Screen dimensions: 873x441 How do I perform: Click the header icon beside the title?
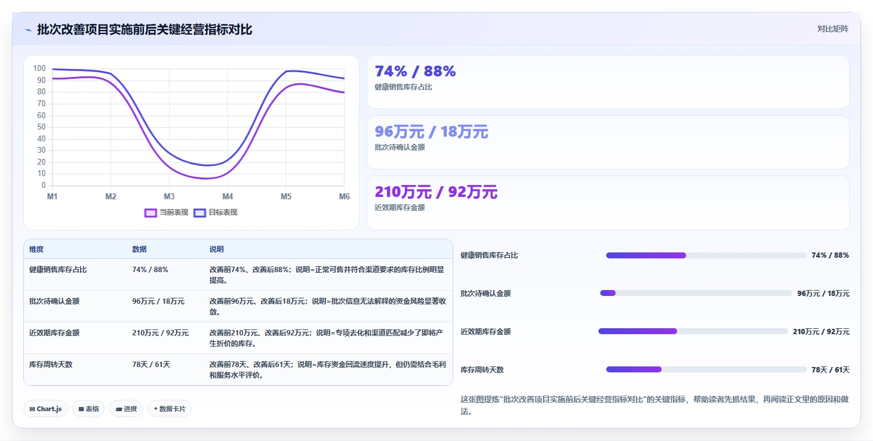click(x=29, y=30)
